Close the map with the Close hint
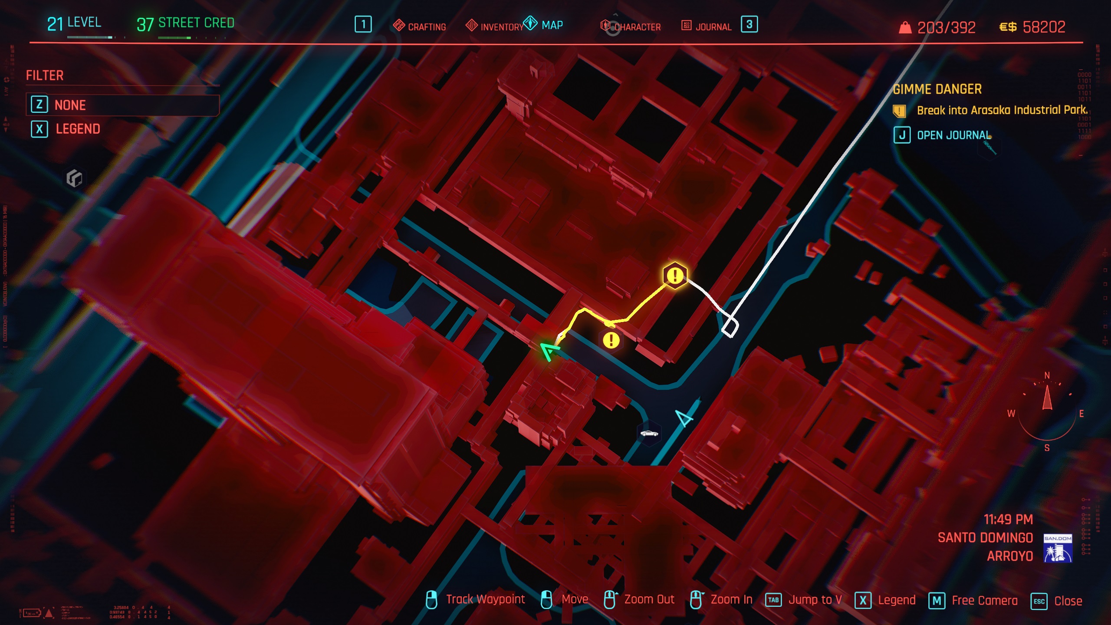Viewport: 1111px width, 625px height. click(1068, 601)
